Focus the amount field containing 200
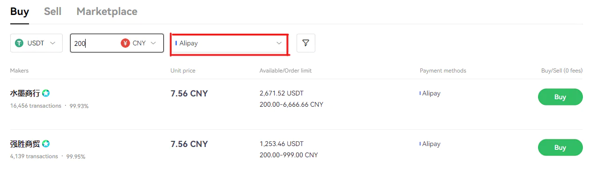 95,43
